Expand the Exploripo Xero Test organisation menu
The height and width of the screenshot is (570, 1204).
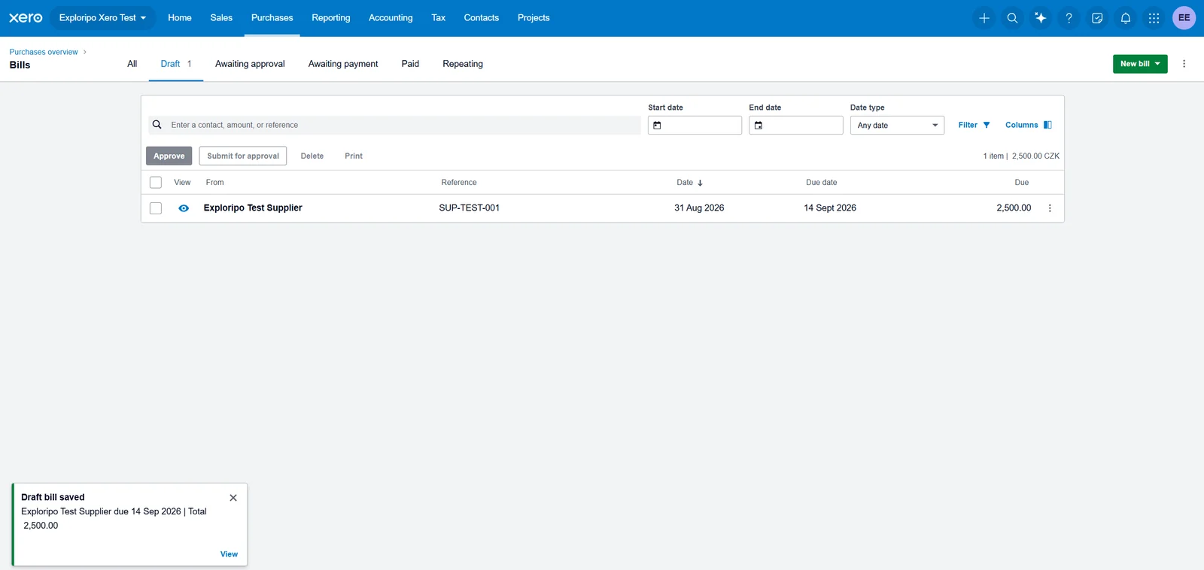[102, 18]
